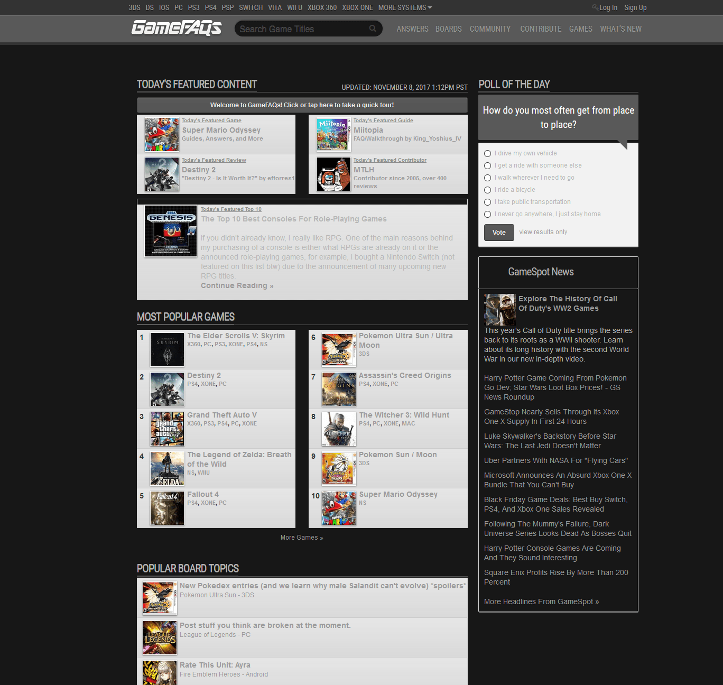Click the GameFAQs logo
Viewport: 723px width, 685px height.
coord(177,29)
